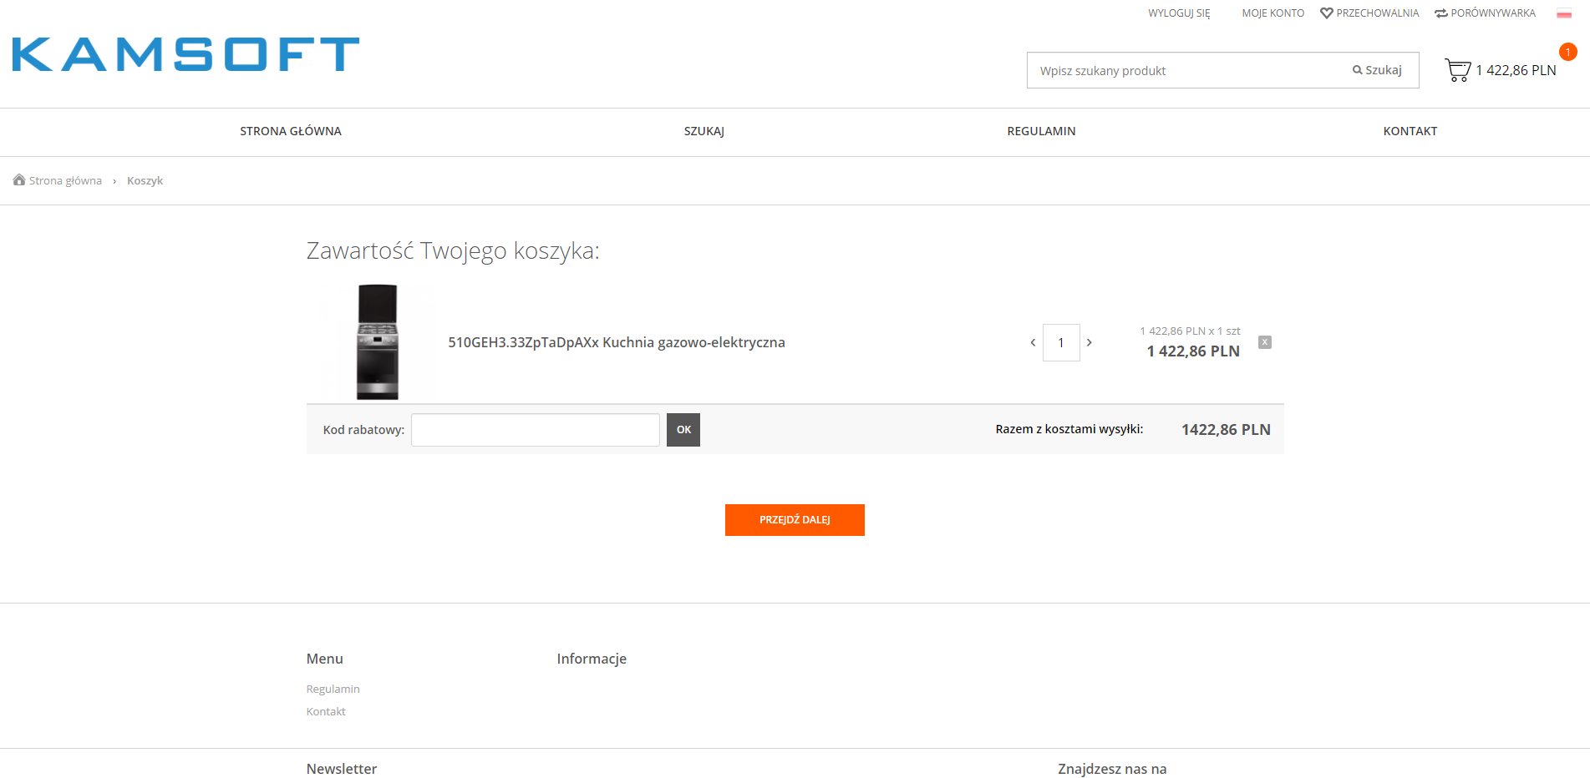Click the KAMSOFT logo
This screenshot has width=1590, height=778.
pyautogui.click(x=185, y=54)
